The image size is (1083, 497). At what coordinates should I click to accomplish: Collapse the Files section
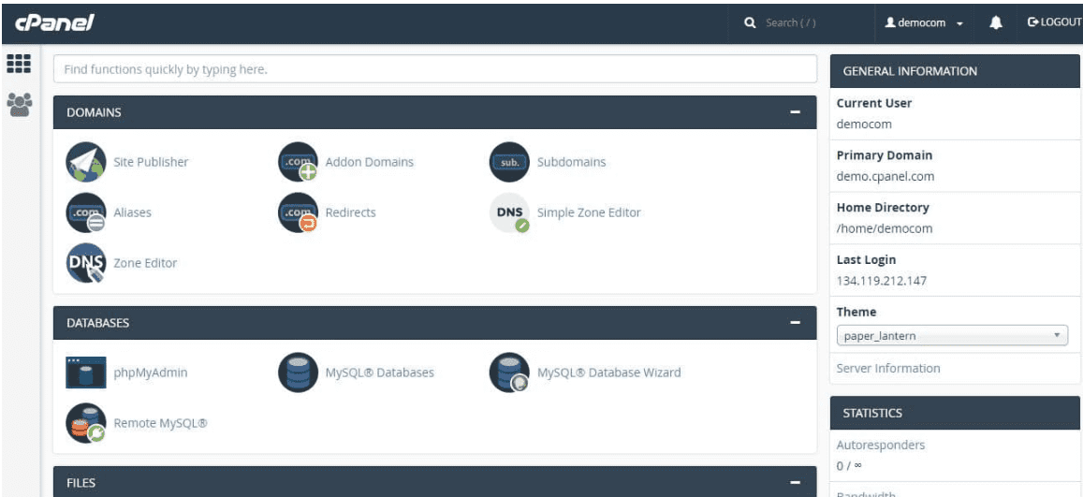pyautogui.click(x=795, y=483)
